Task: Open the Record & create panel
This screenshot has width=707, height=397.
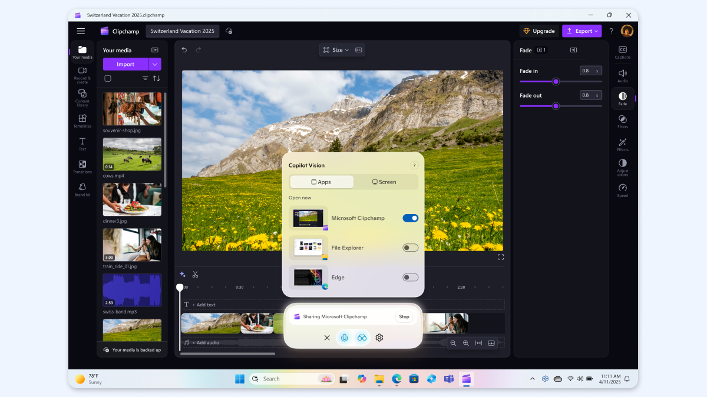Action: pos(82,74)
